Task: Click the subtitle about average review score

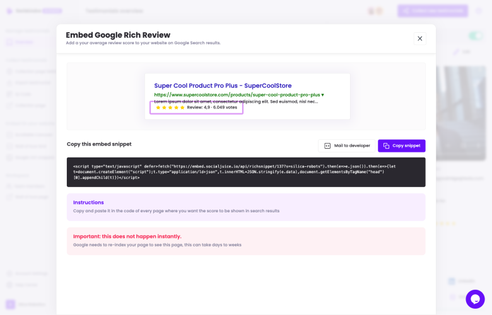Action: pos(143,43)
